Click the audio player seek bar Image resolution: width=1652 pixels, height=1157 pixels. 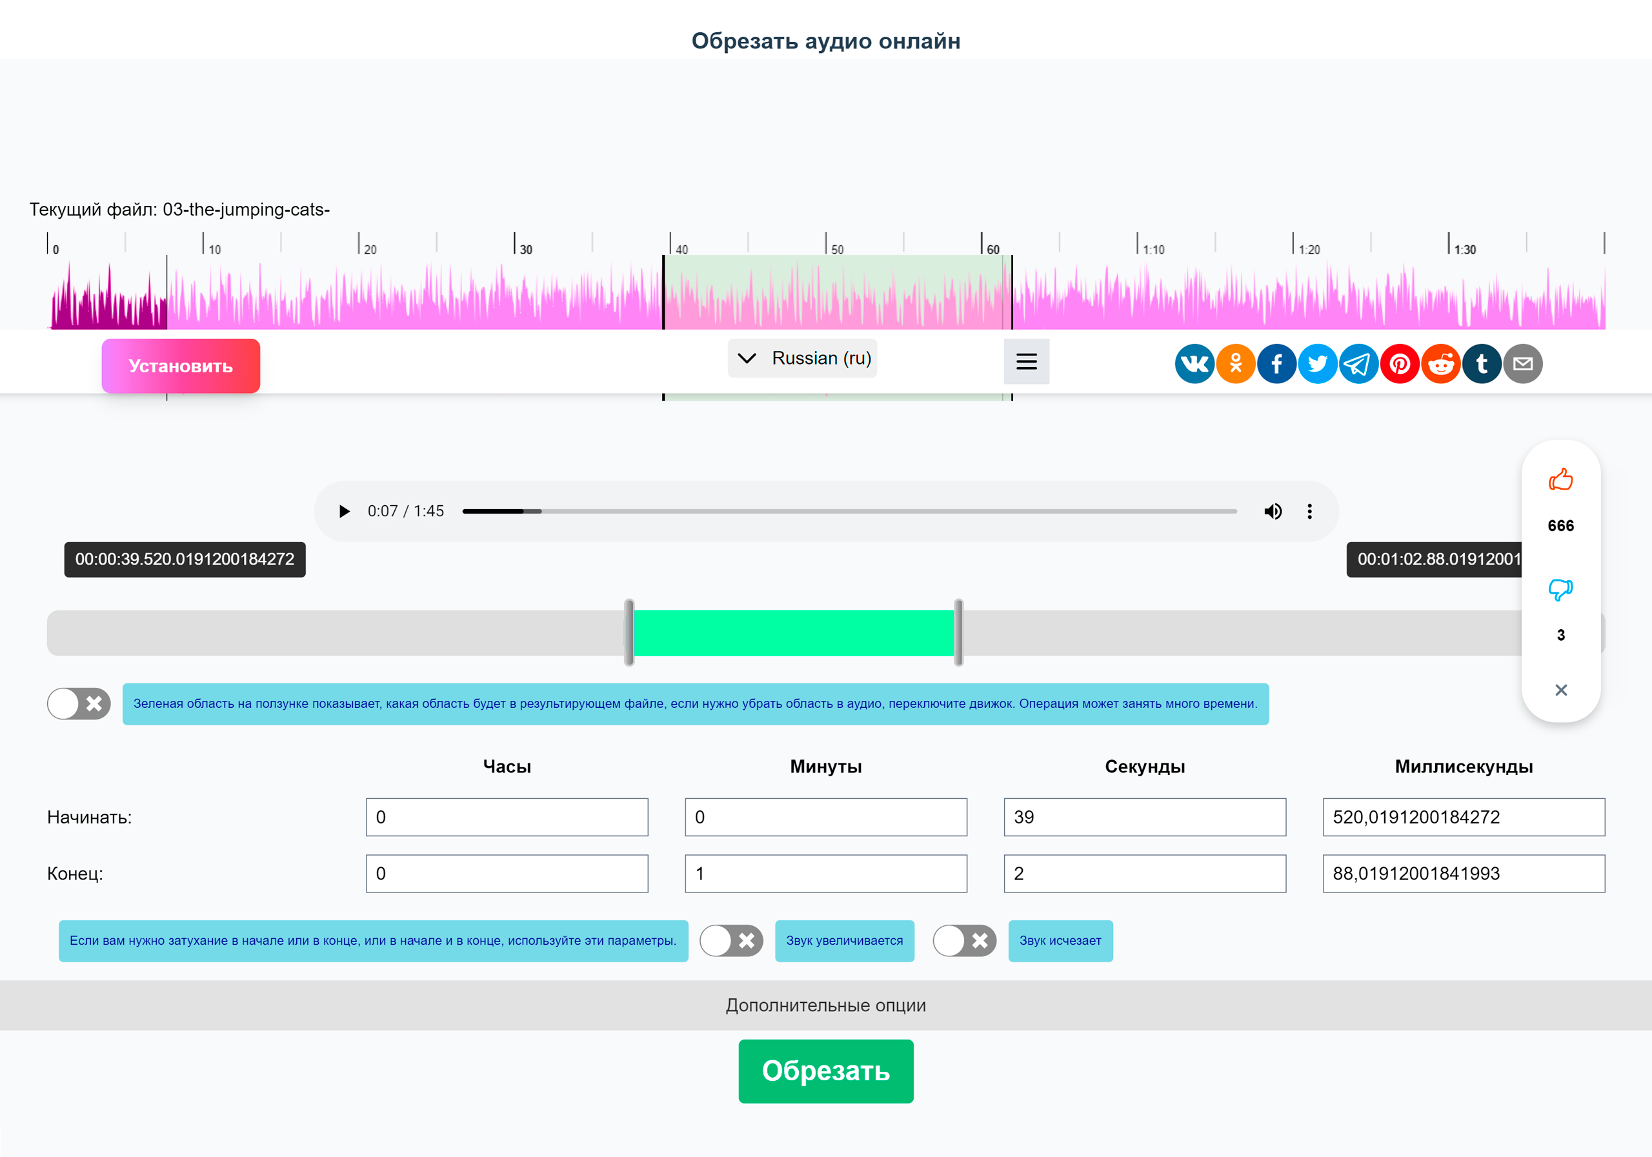(849, 512)
